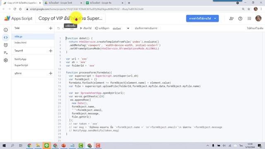Rename the project title Copy of VIP

[70, 18]
